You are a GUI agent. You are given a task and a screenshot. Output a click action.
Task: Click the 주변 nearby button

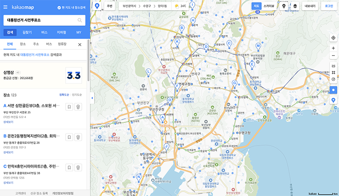[x=110, y=6]
